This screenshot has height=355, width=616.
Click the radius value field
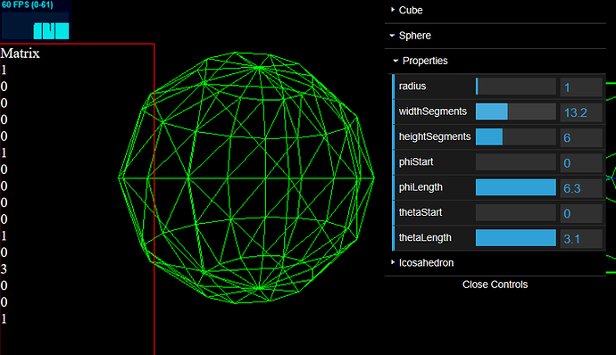[x=581, y=87]
